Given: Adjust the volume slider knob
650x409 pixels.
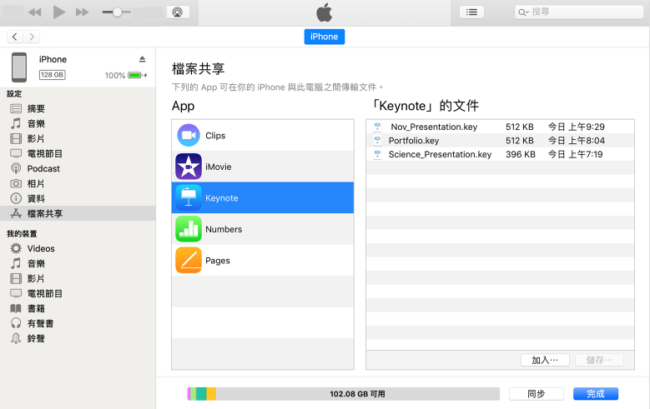Looking at the screenshot, I should (117, 12).
